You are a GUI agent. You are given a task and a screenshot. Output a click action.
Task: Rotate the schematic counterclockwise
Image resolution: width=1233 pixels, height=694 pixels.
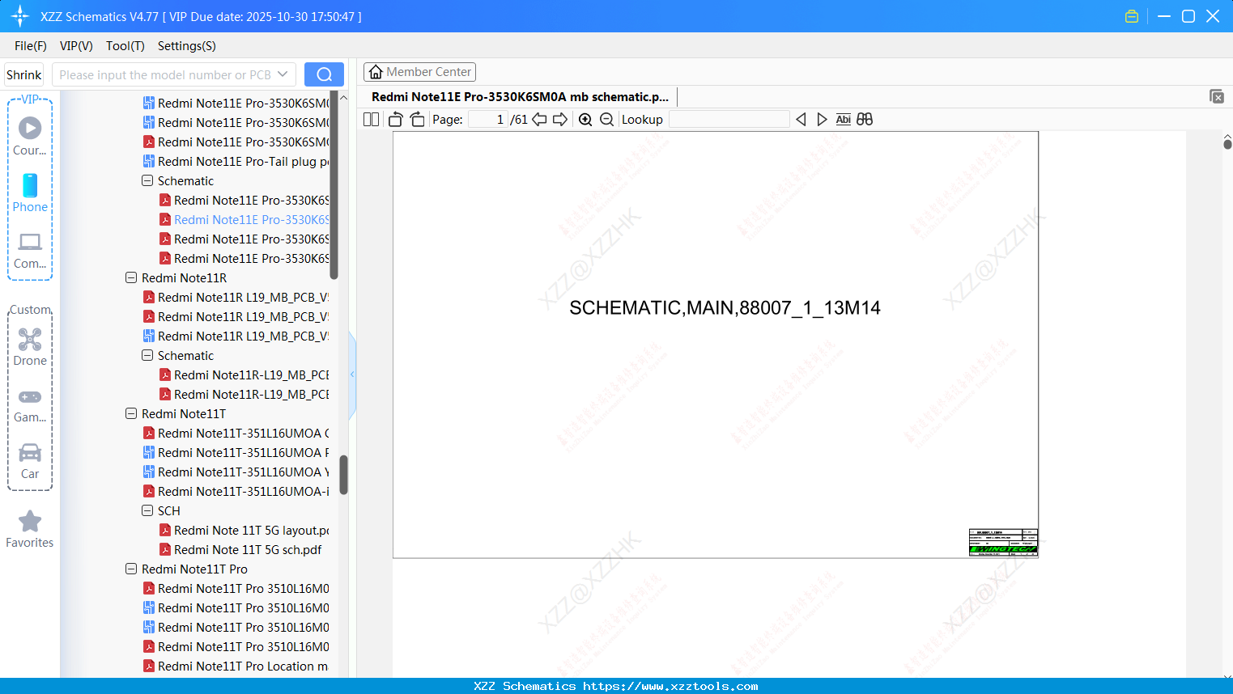point(395,119)
